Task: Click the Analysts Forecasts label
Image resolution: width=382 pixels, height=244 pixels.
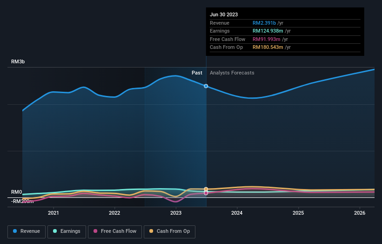Action: pos(232,73)
